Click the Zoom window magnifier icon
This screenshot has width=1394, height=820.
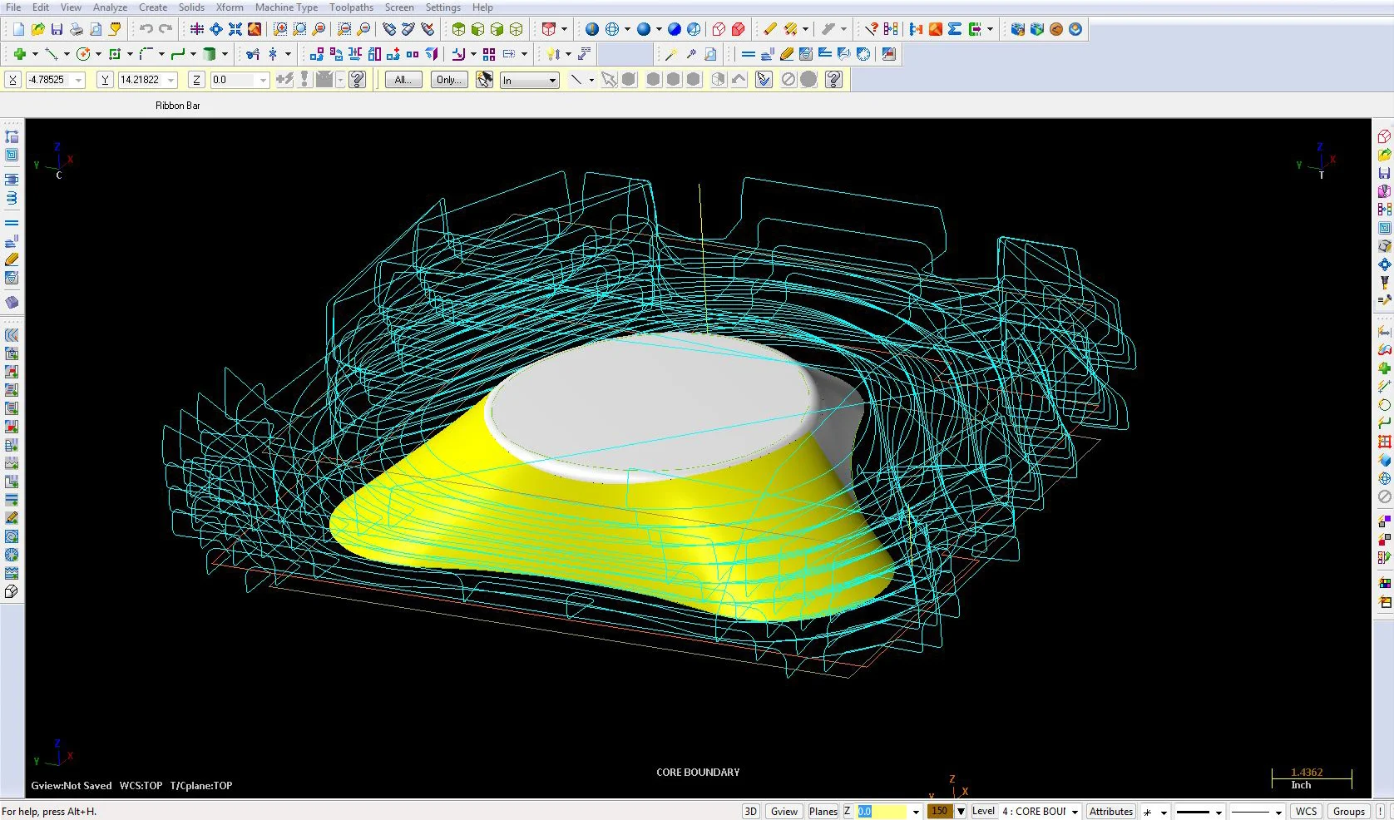280,29
